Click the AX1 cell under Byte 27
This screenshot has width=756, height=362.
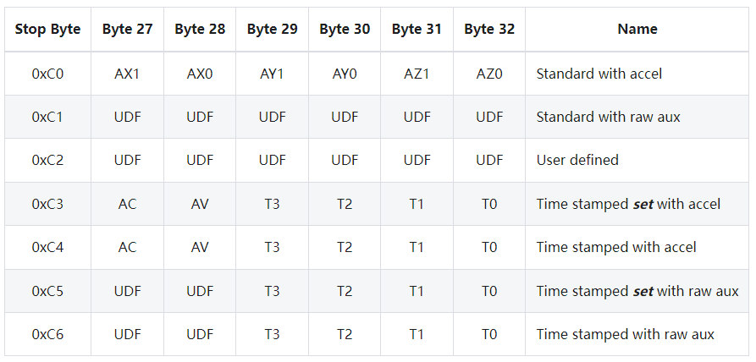(x=127, y=74)
